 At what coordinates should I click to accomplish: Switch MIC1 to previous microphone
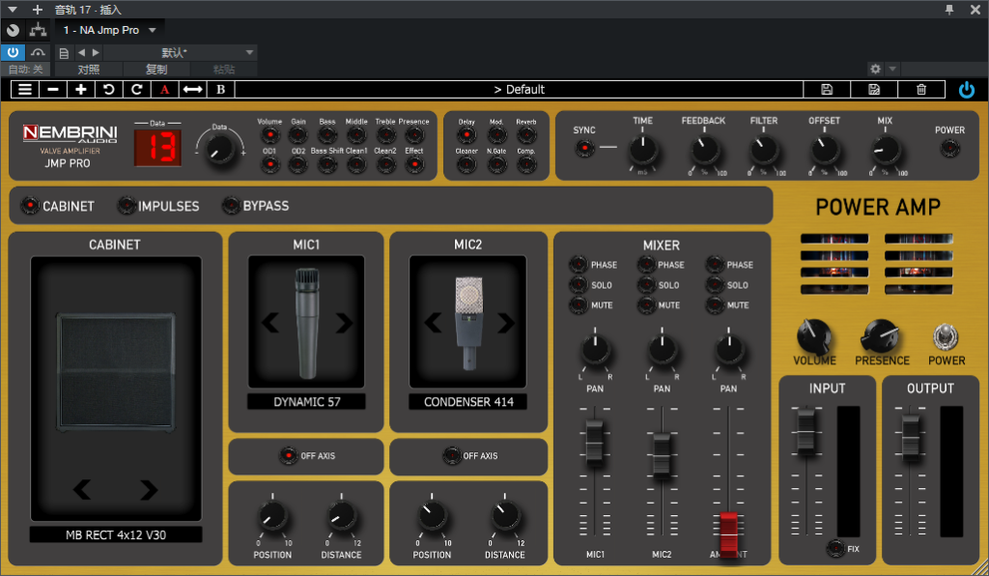[x=270, y=323]
